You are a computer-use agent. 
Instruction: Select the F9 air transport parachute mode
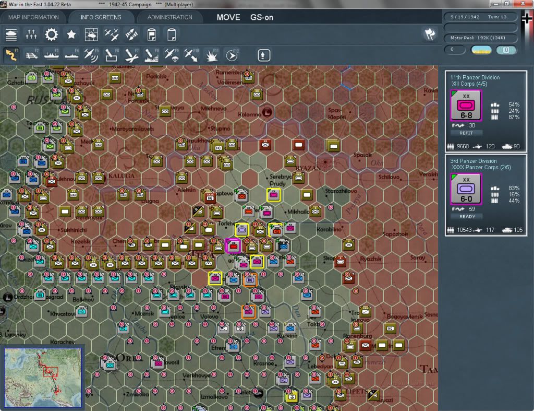172,55
